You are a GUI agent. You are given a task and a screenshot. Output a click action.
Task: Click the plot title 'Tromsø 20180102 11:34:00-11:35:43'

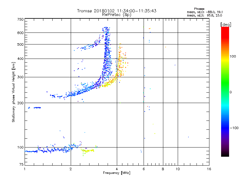[117, 11]
